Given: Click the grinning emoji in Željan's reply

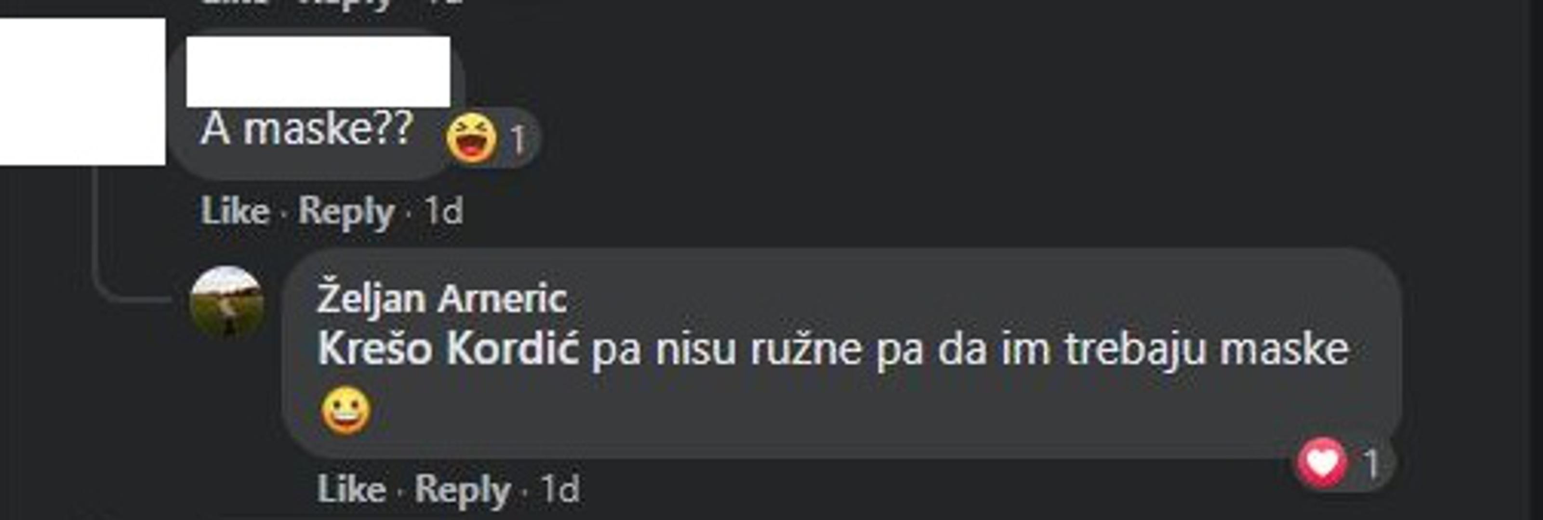Looking at the screenshot, I should tap(346, 411).
